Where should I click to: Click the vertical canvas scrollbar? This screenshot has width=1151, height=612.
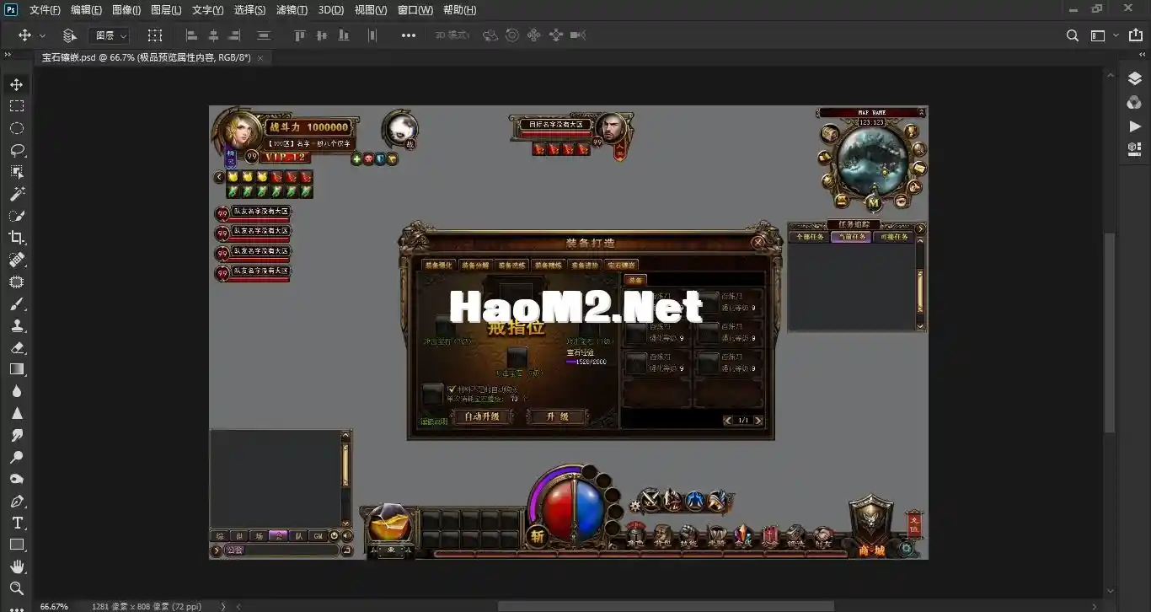pyautogui.click(x=1111, y=333)
